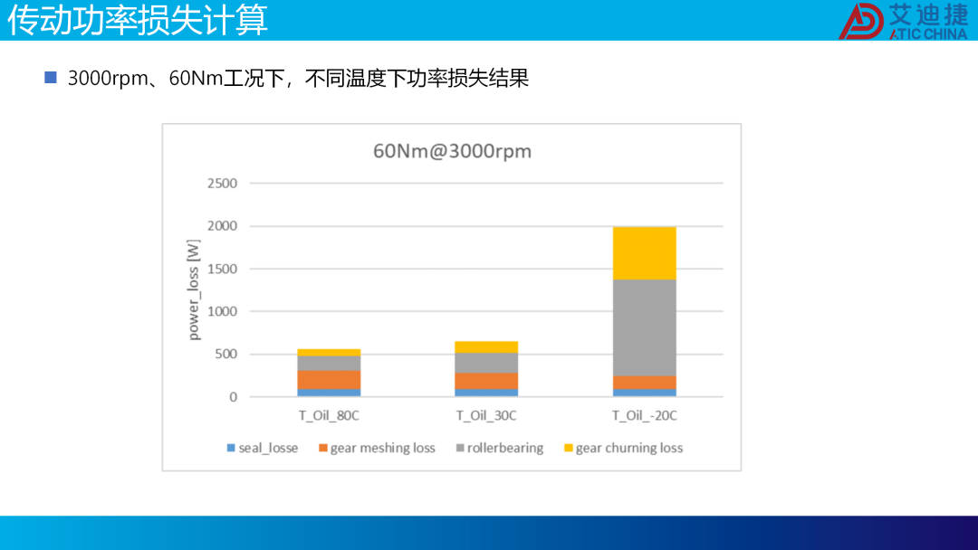The image size is (978, 550).
Task: Click the T_Oil_80C category label
Action: pyautogui.click(x=329, y=415)
